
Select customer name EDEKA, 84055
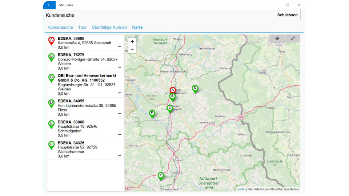click(71, 101)
